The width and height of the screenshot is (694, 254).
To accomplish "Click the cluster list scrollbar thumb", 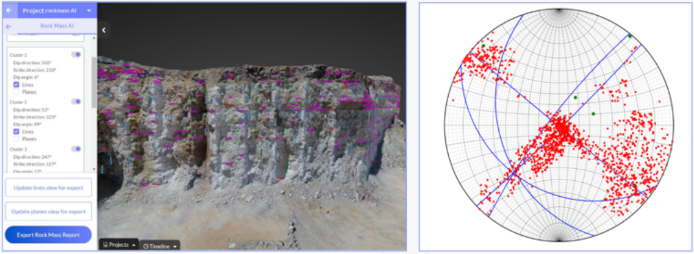I will coord(94,82).
